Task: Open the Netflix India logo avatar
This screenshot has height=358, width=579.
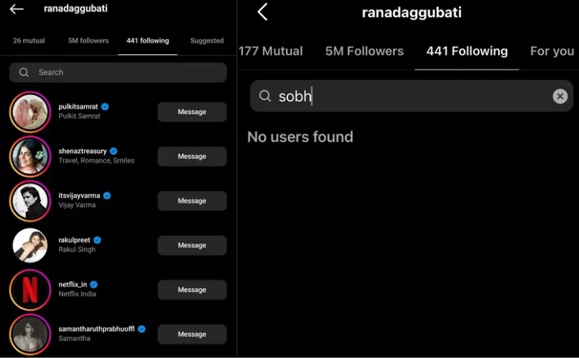Action: tap(30, 290)
